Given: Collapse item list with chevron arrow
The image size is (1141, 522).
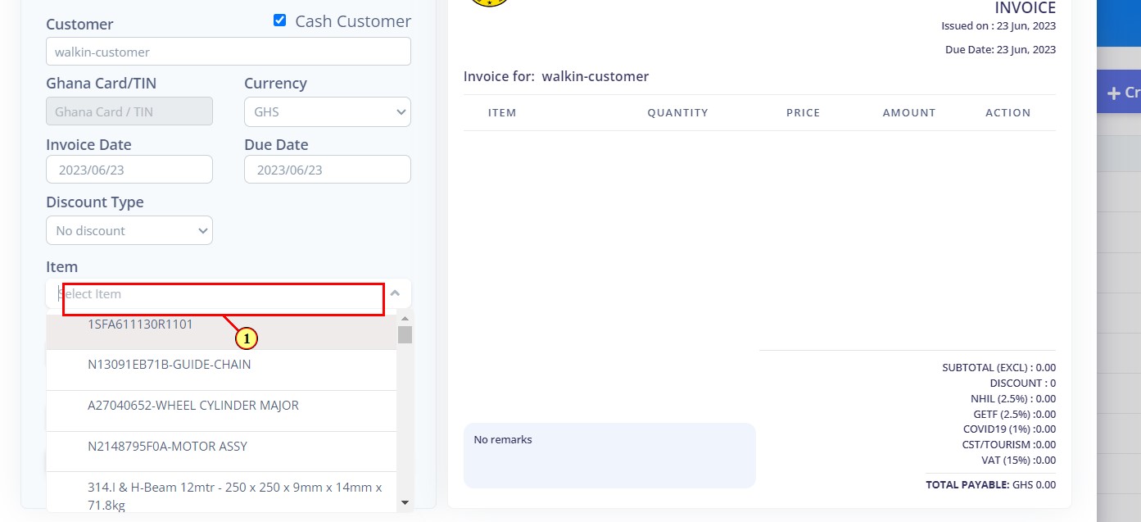Looking at the screenshot, I should [395, 293].
